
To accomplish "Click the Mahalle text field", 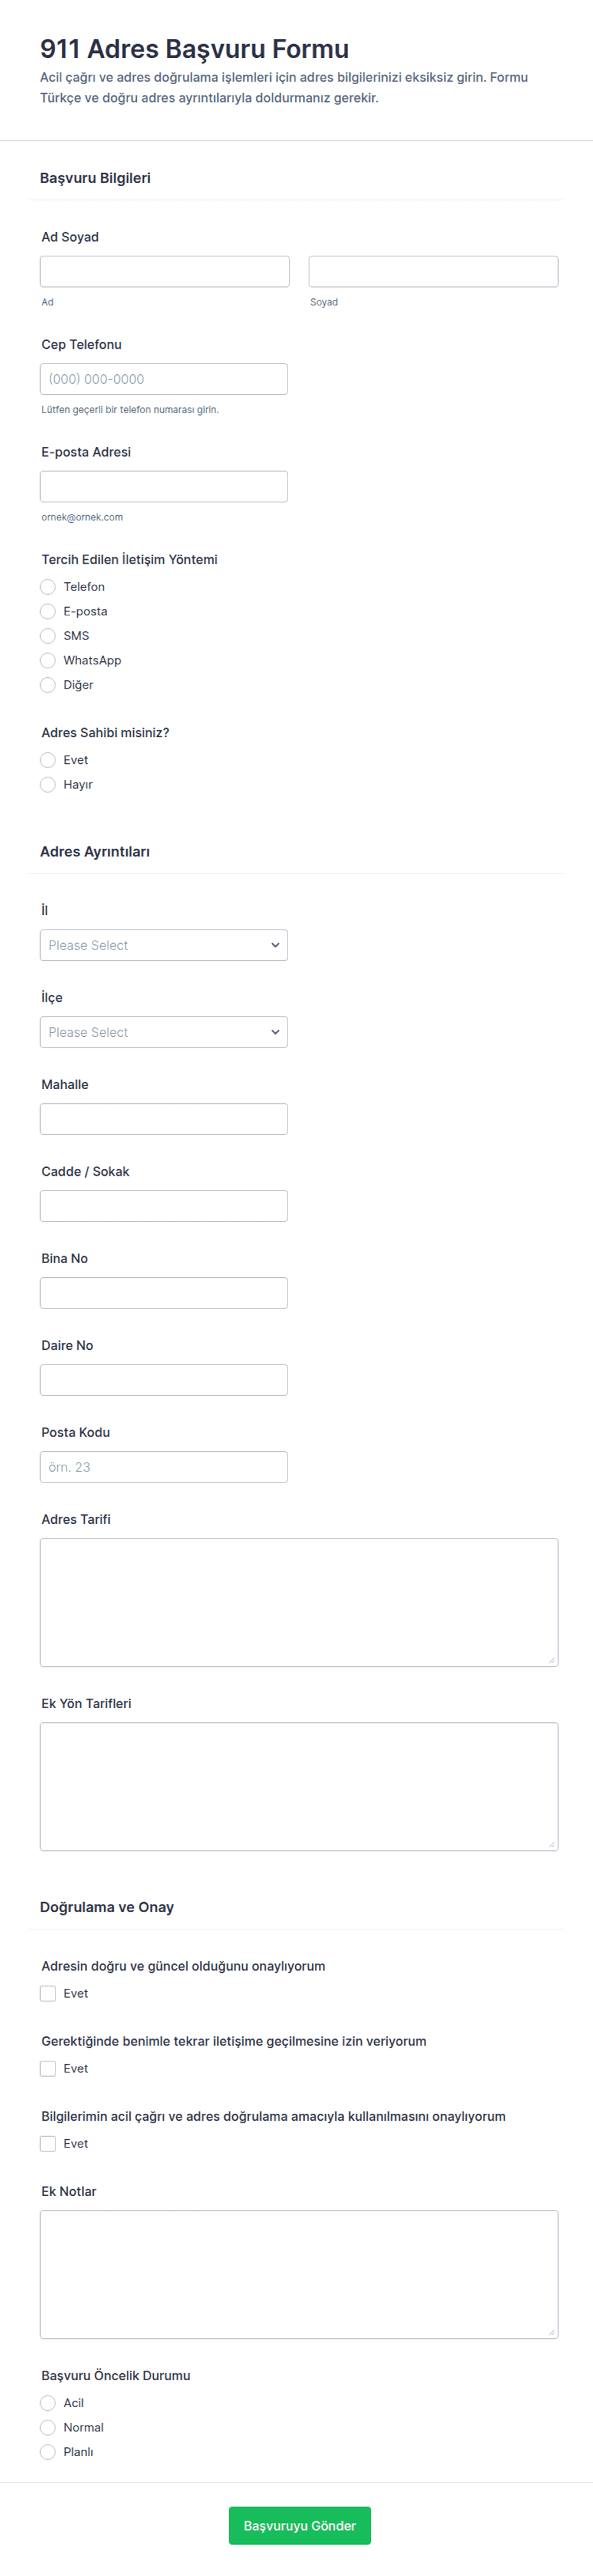I will click(164, 1119).
